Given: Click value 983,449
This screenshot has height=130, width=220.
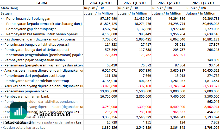Looking at the screenshot, I should coord(144,34).
